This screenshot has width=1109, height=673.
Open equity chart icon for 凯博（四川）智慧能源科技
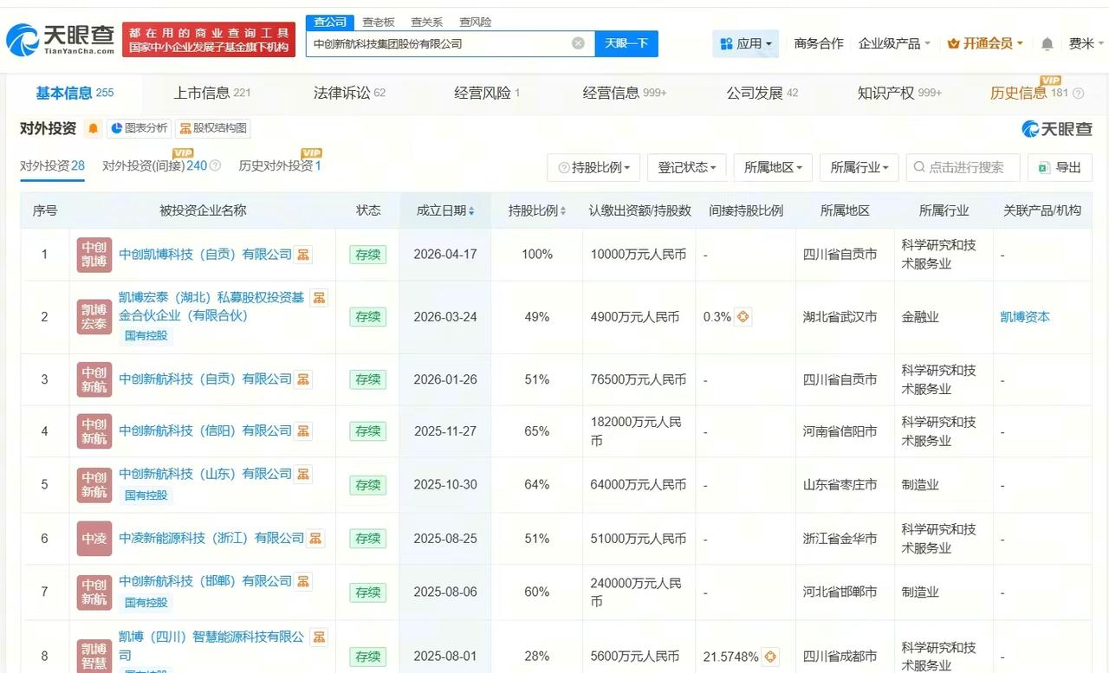(319, 637)
